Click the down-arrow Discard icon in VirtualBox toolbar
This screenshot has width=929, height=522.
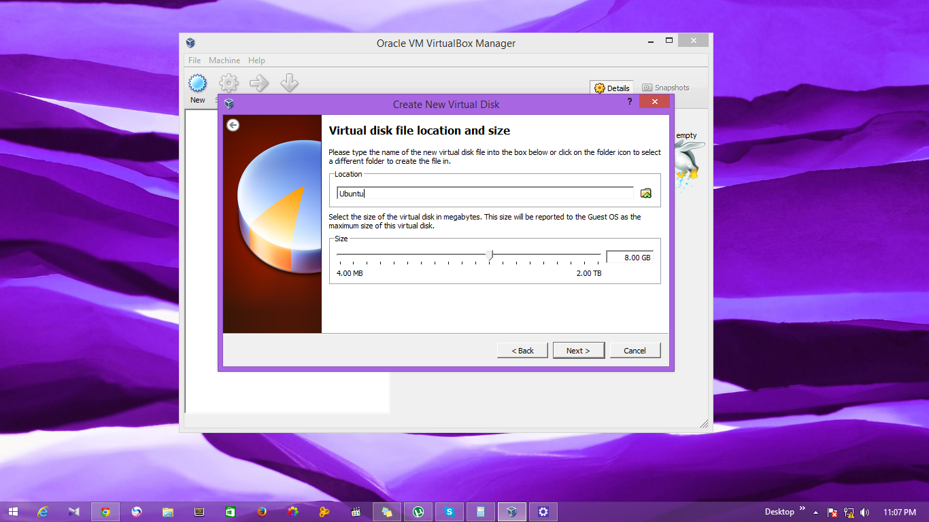290,84
